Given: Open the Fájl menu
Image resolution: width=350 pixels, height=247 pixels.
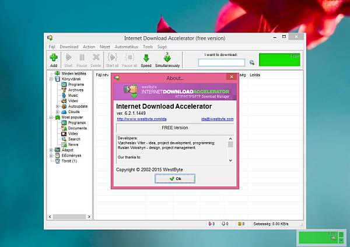Looking at the screenshot, I should point(52,47).
